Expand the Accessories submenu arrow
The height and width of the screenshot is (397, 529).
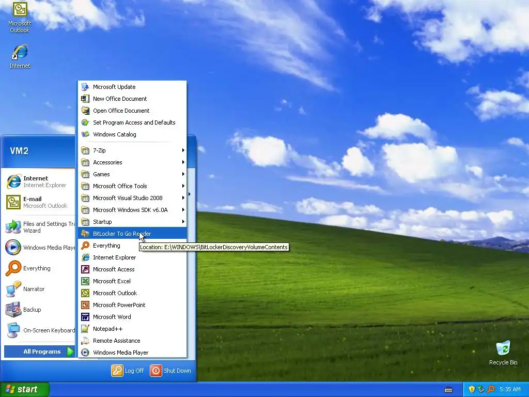coord(183,162)
